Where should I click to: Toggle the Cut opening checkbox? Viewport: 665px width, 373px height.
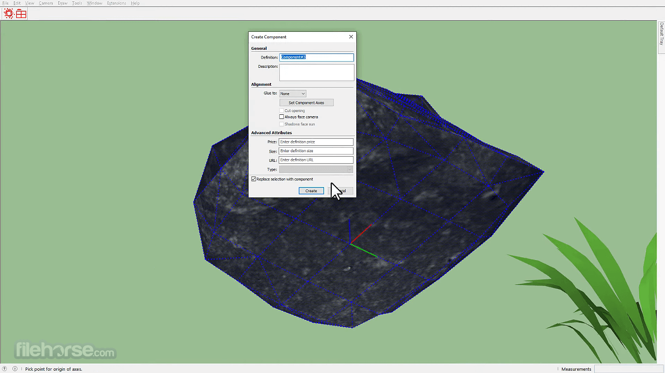[x=281, y=111]
